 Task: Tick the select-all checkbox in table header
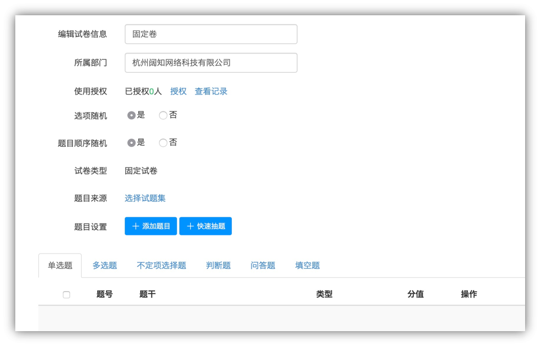tap(67, 295)
